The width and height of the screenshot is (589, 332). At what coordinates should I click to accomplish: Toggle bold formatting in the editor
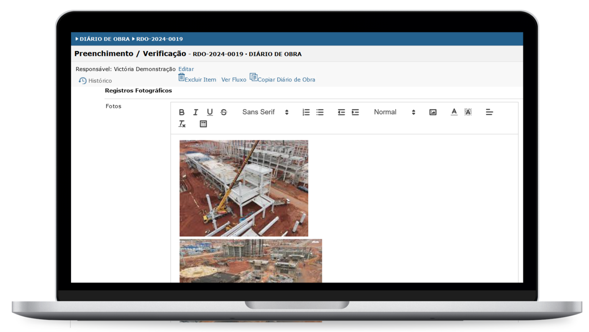click(x=182, y=112)
